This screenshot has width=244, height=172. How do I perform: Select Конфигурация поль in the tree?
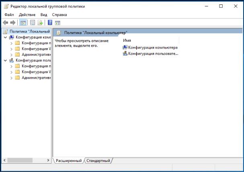pos(33,61)
